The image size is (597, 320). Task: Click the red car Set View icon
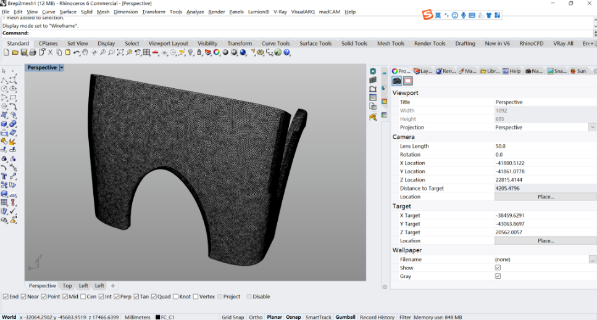click(156, 52)
